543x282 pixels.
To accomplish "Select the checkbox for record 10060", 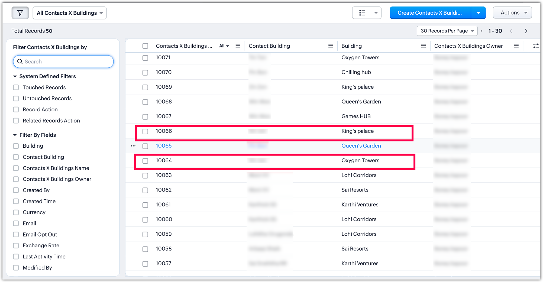I will click(145, 219).
